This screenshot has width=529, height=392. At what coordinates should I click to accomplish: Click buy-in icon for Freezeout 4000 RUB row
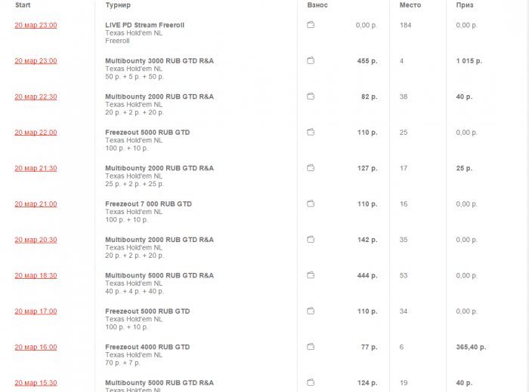[311, 347]
